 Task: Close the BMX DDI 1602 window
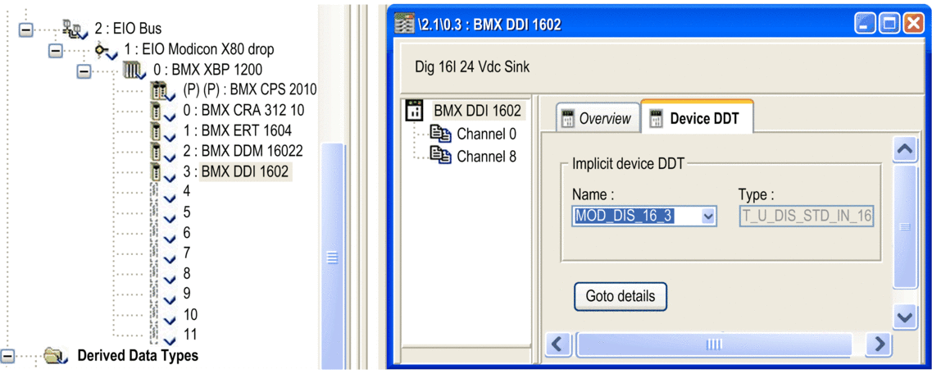click(x=913, y=25)
